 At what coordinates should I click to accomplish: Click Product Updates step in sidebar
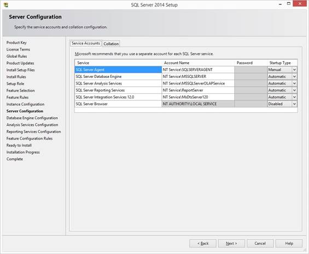pyautogui.click(x=20, y=63)
